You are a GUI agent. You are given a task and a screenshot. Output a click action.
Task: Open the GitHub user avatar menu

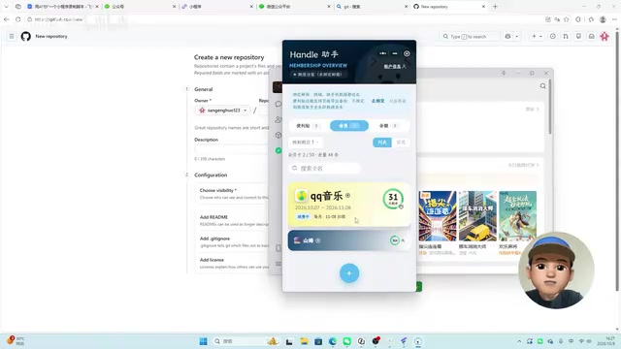pyautogui.click(x=605, y=37)
